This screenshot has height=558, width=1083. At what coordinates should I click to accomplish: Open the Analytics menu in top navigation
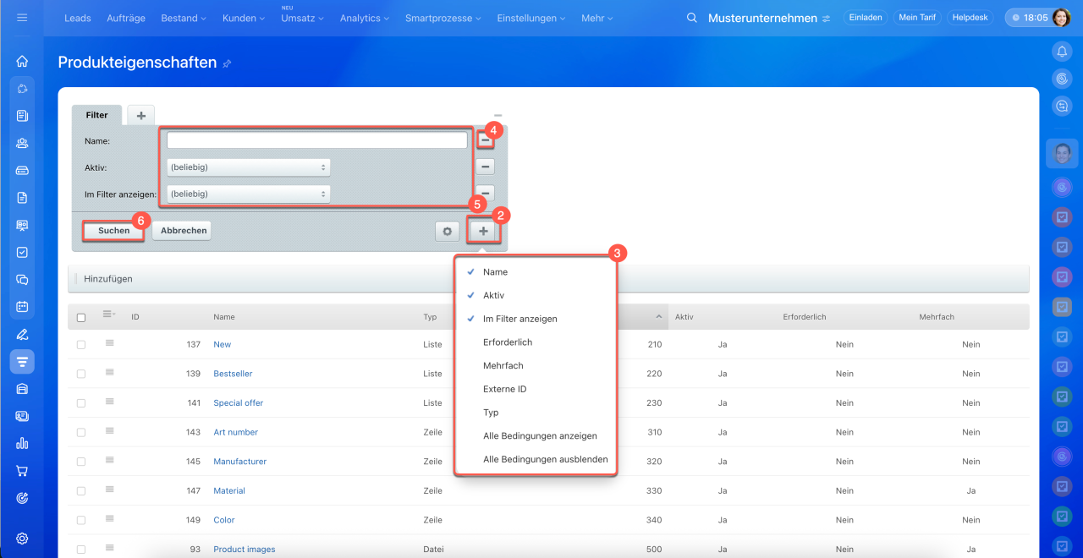pyautogui.click(x=365, y=18)
